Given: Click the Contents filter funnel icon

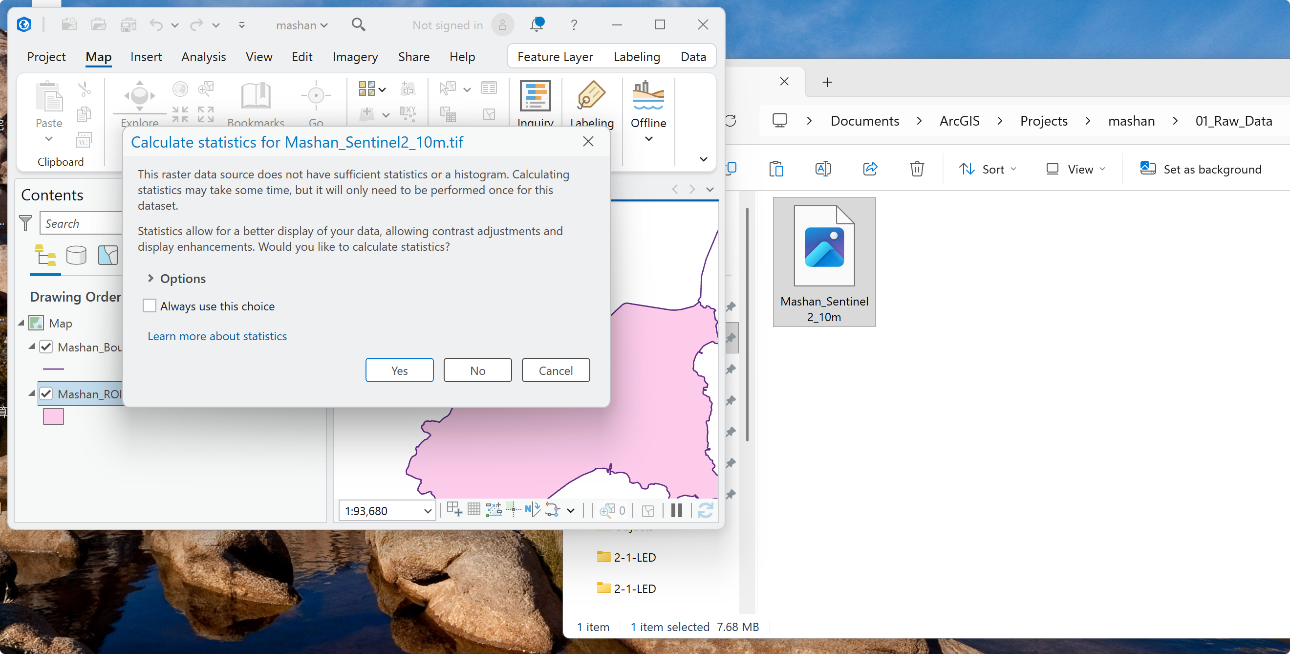Looking at the screenshot, I should click(25, 223).
